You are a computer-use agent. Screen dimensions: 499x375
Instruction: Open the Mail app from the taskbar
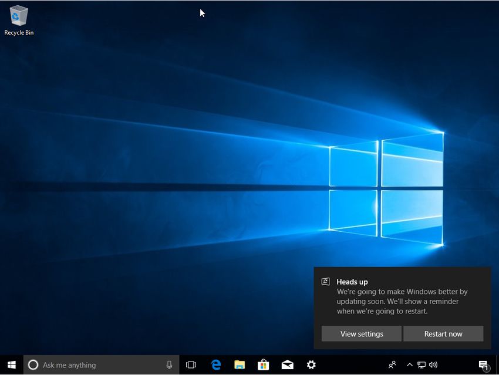[288, 365]
